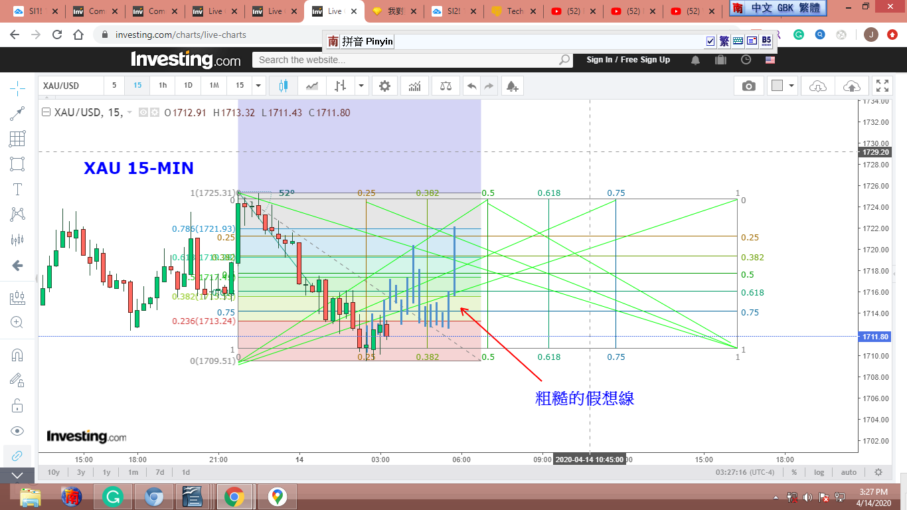Select the candlestick chart style icon
The width and height of the screenshot is (907, 510).
pos(284,86)
